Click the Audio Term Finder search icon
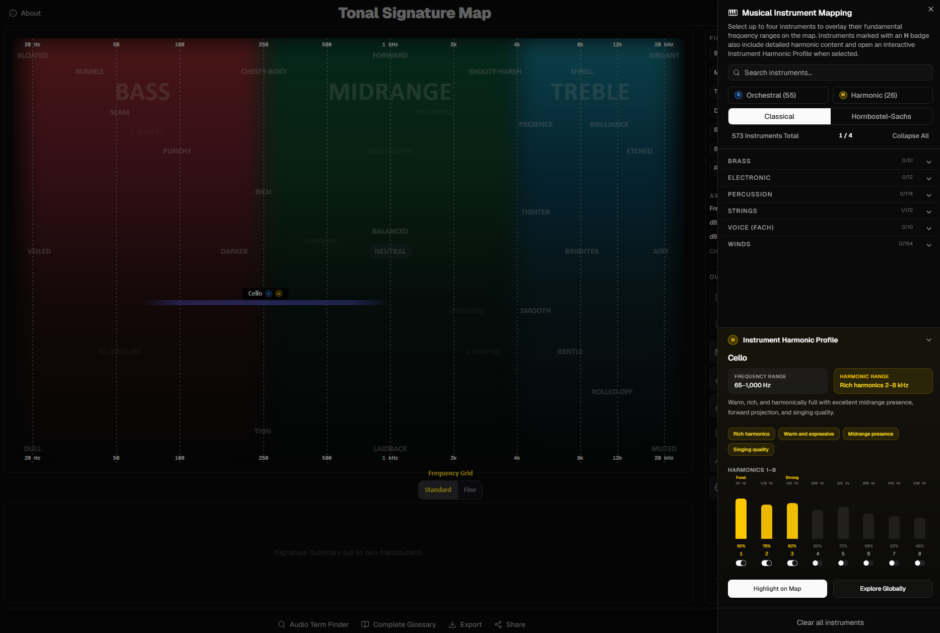Screen dimensions: 940x633 point(282,624)
